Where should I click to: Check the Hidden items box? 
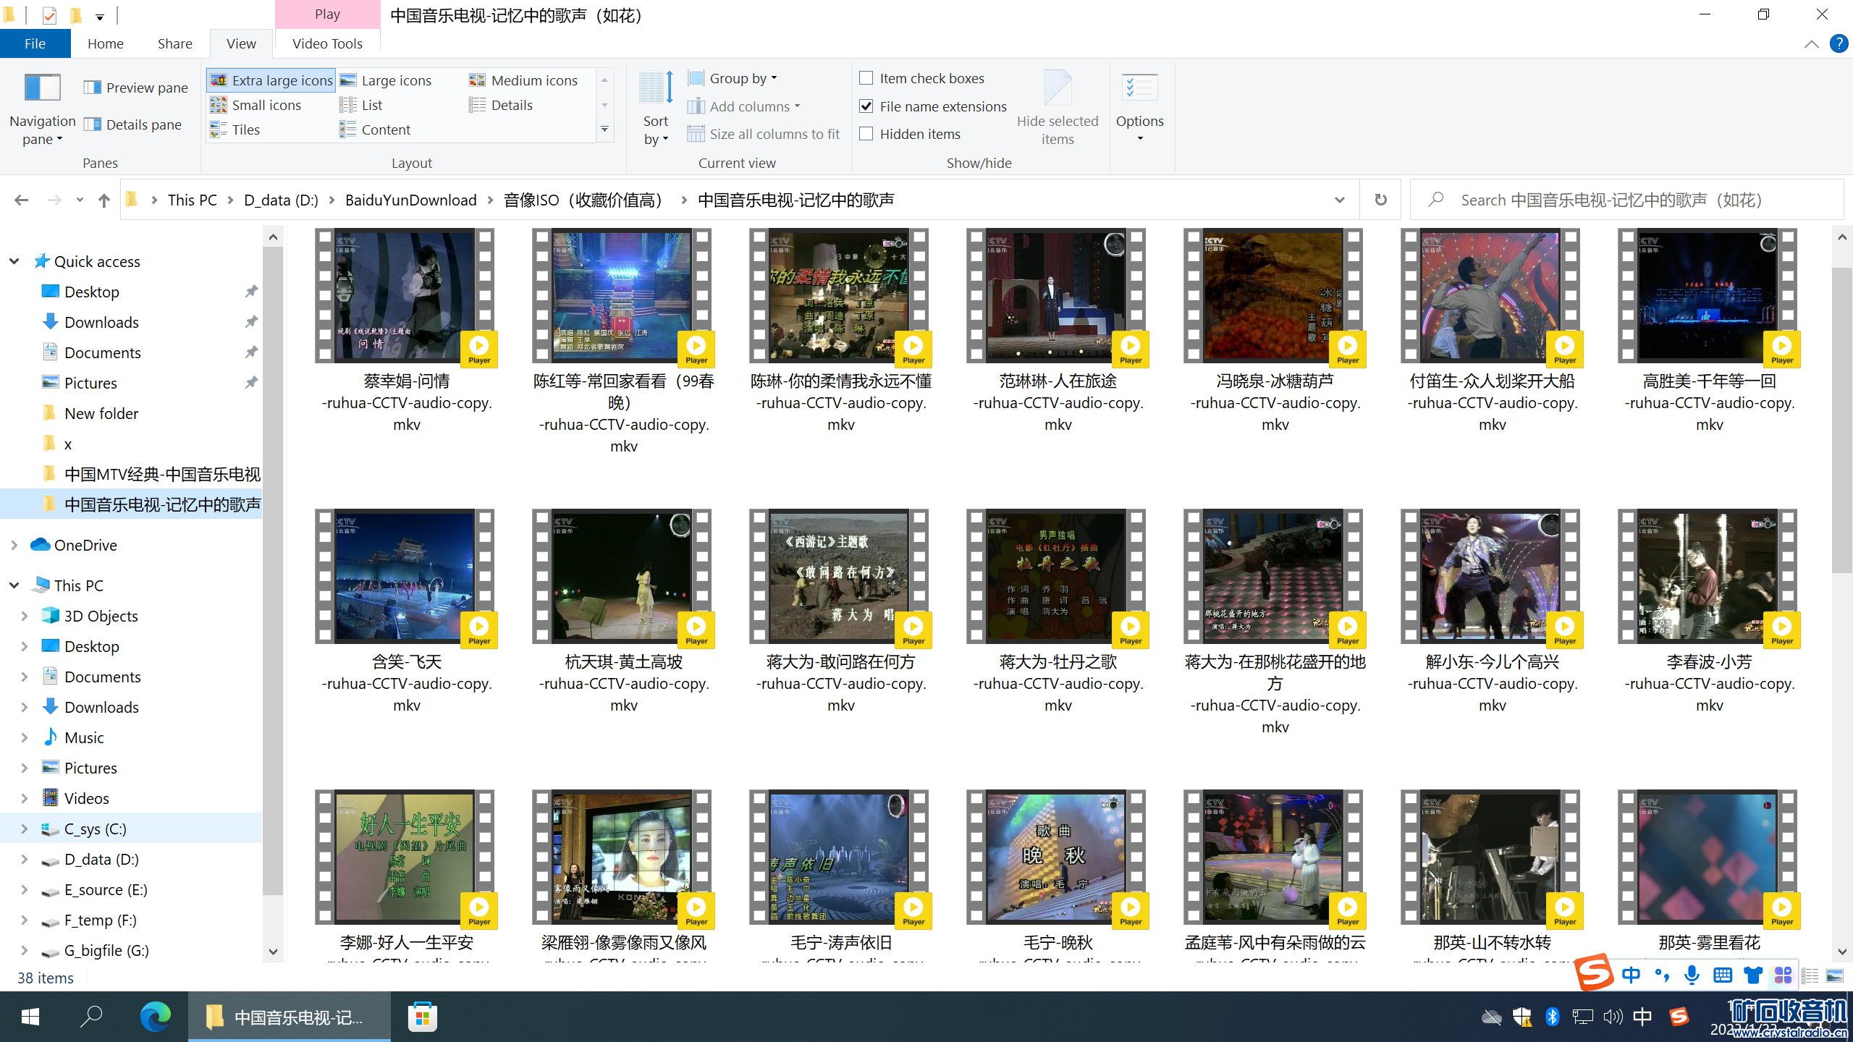click(x=866, y=134)
